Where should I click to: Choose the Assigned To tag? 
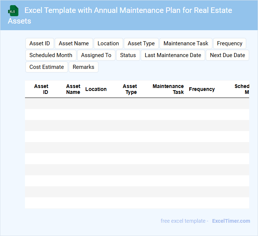[96, 55]
